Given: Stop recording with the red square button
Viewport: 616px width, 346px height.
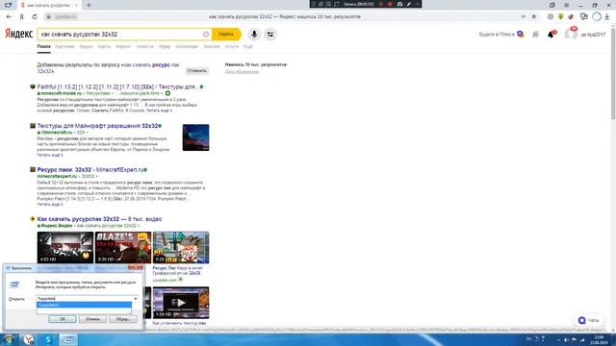Looking at the screenshot, I should coord(390,4).
